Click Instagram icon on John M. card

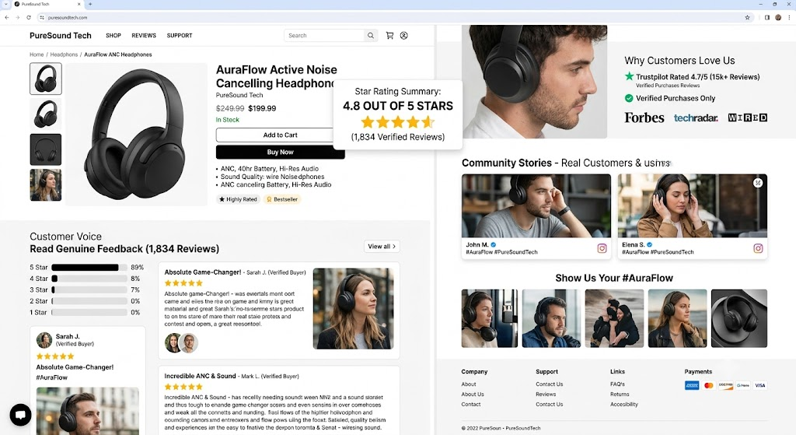tap(602, 248)
